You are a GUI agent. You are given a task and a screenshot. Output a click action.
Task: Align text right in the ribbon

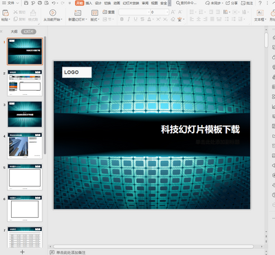tap(206, 19)
